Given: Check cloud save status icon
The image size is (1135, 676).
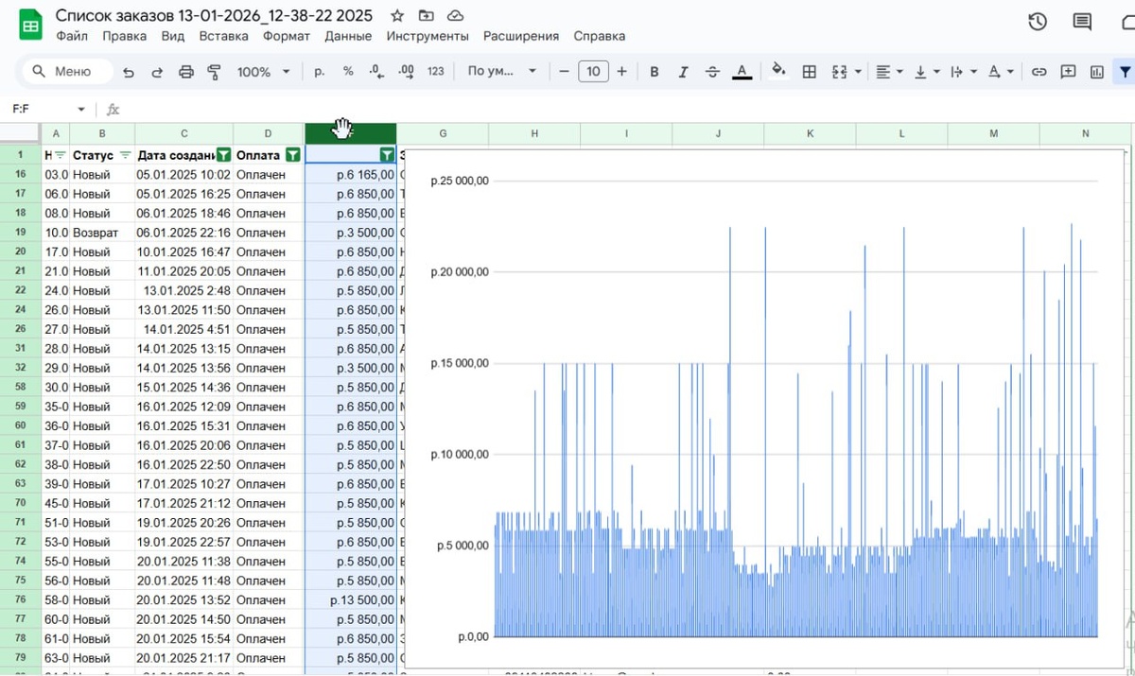Looking at the screenshot, I should coord(455,16).
